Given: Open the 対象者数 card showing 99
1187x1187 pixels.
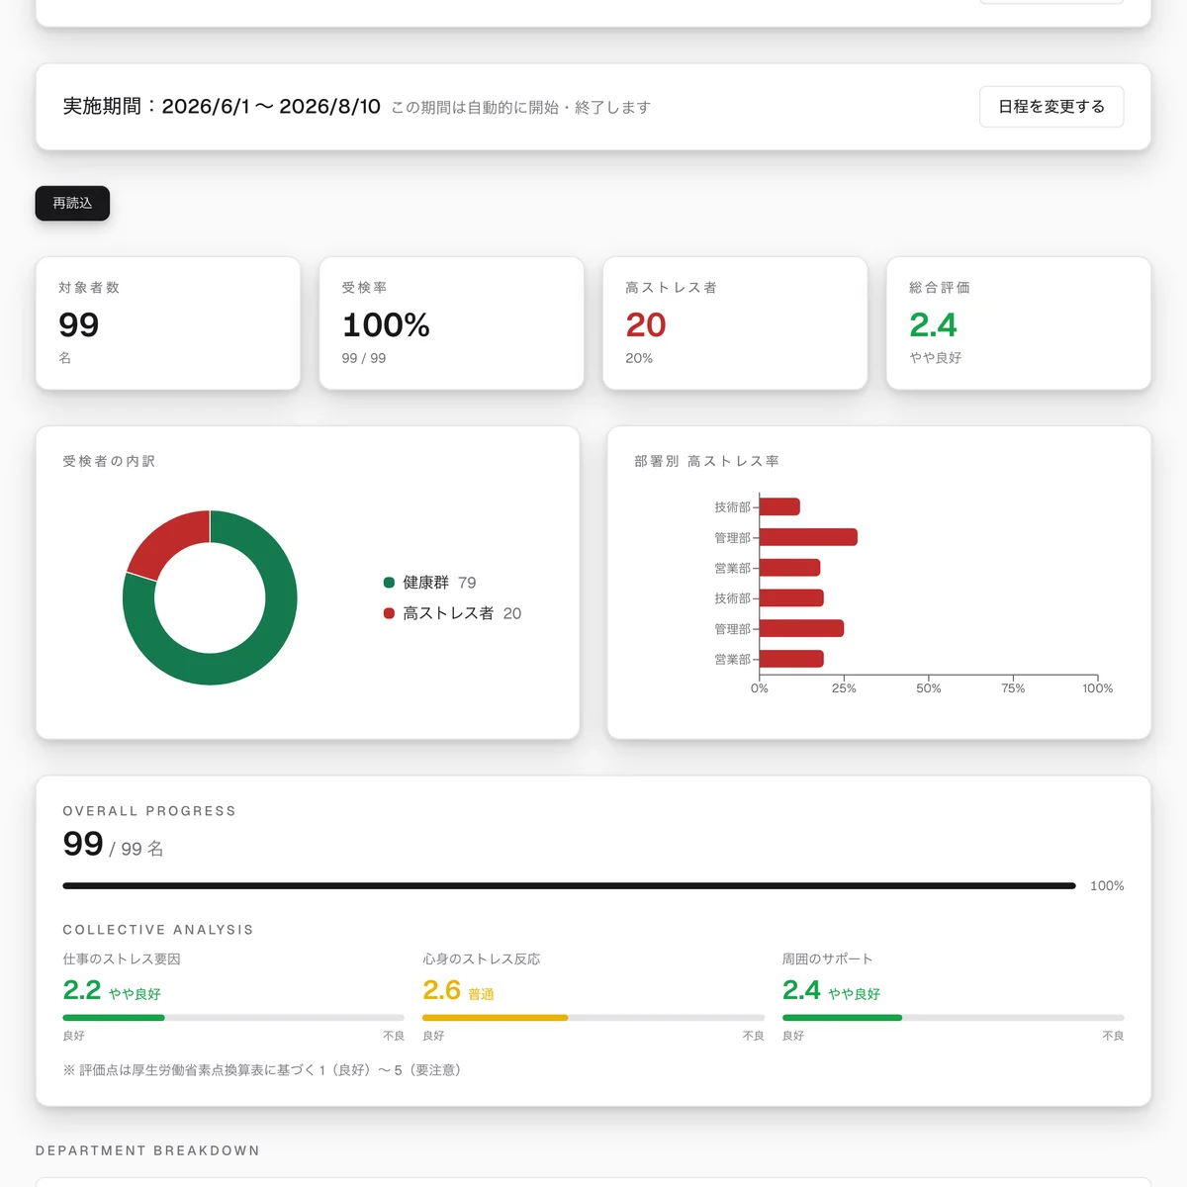Looking at the screenshot, I should [x=168, y=323].
